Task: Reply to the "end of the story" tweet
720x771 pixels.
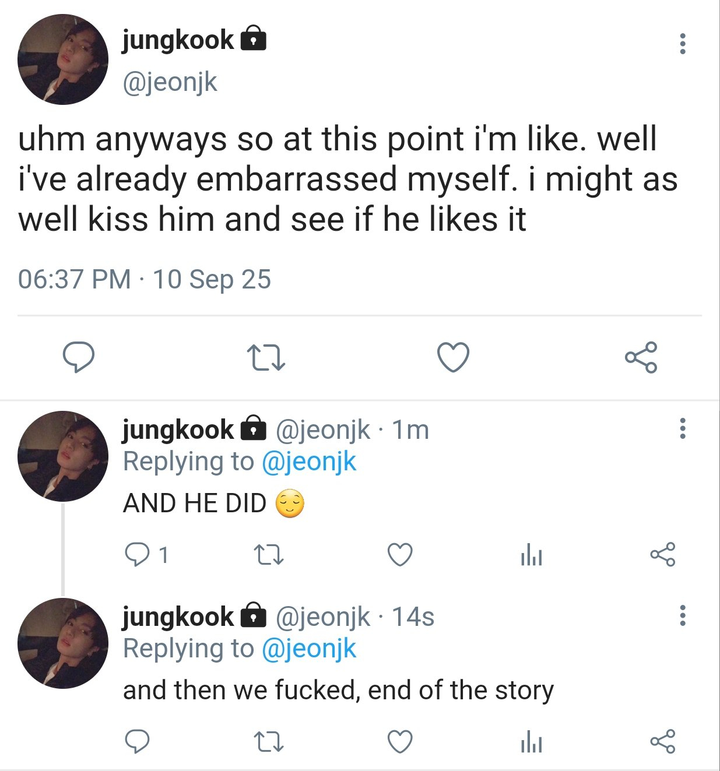Action: [138, 742]
